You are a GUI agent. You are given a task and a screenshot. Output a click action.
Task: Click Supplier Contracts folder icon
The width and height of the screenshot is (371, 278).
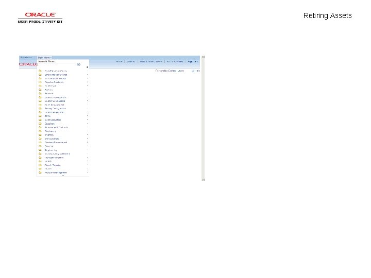point(40,82)
